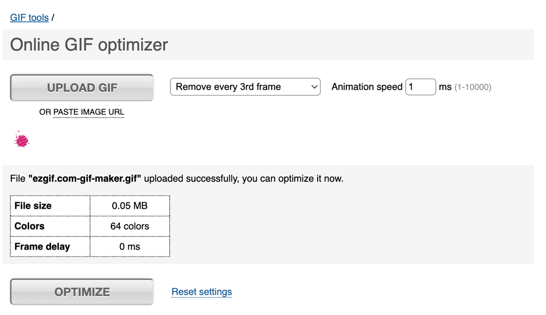Focus the Animation speed input field

click(420, 87)
